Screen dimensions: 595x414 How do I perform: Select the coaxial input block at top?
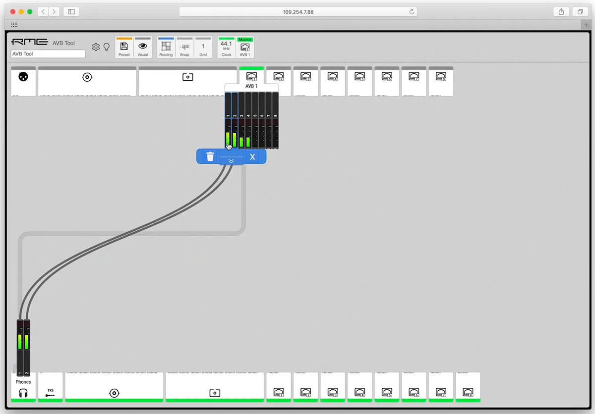tap(87, 81)
